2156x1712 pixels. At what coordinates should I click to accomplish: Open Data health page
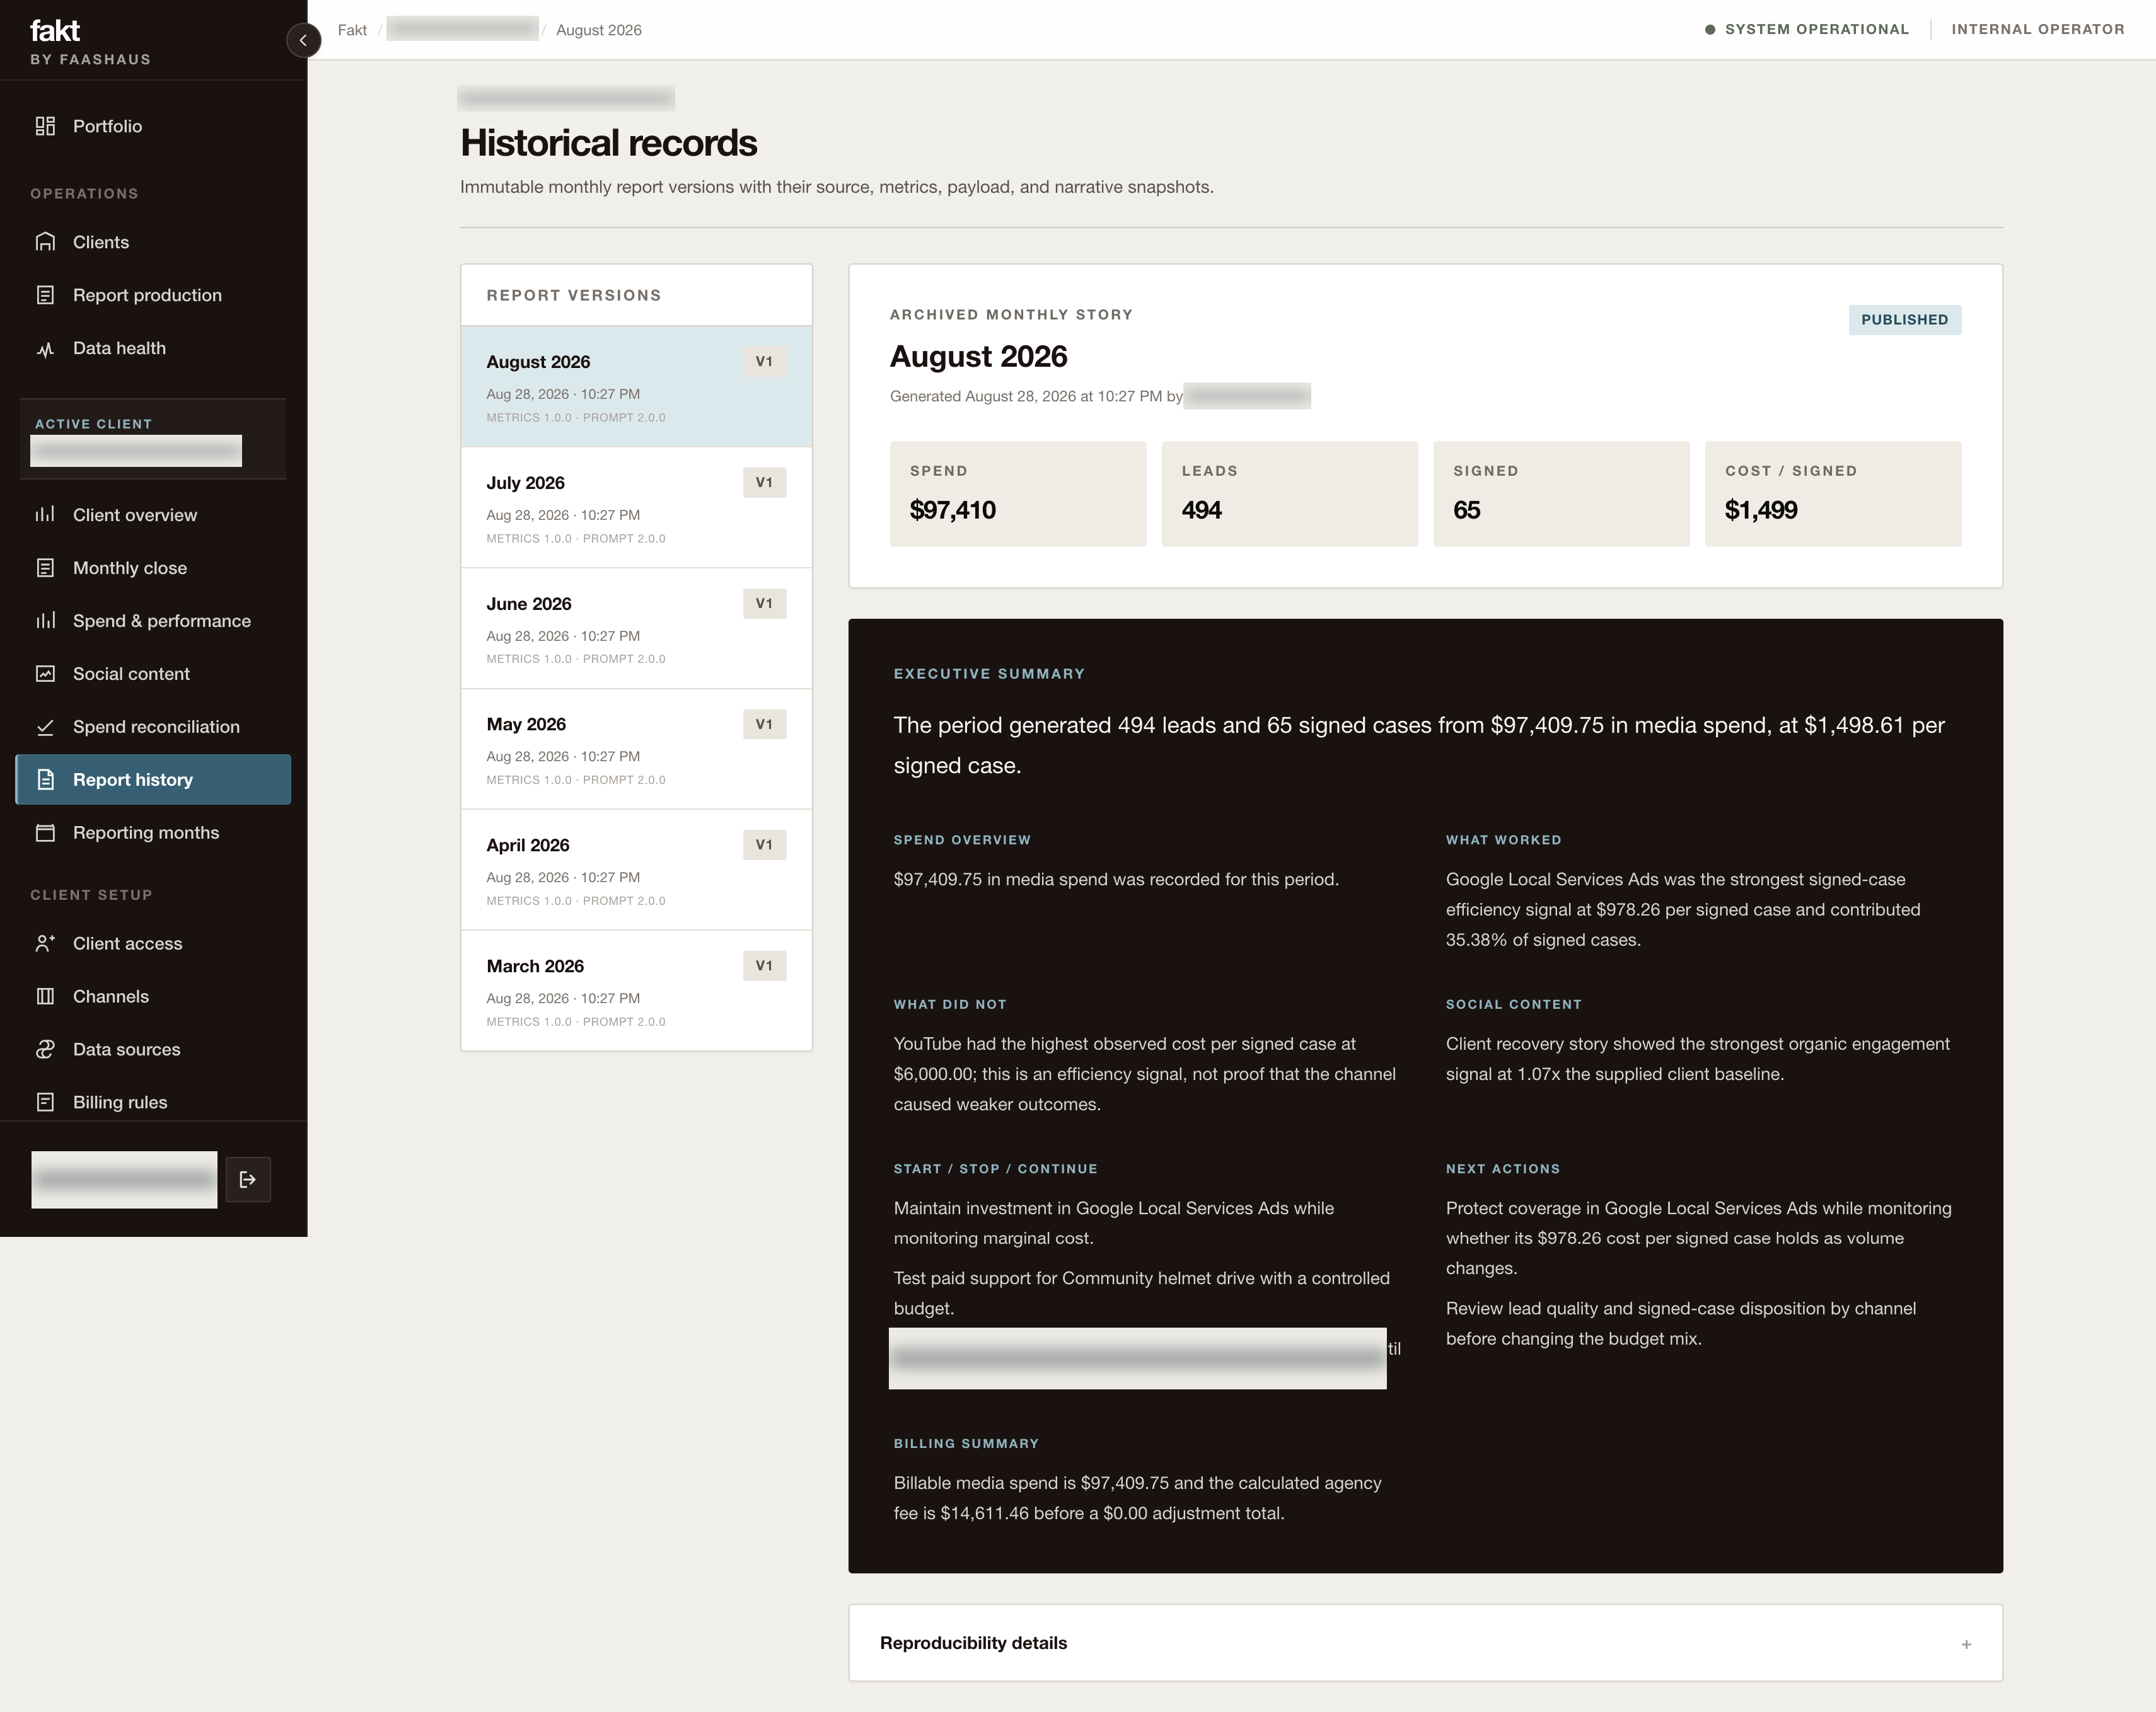tap(153, 348)
